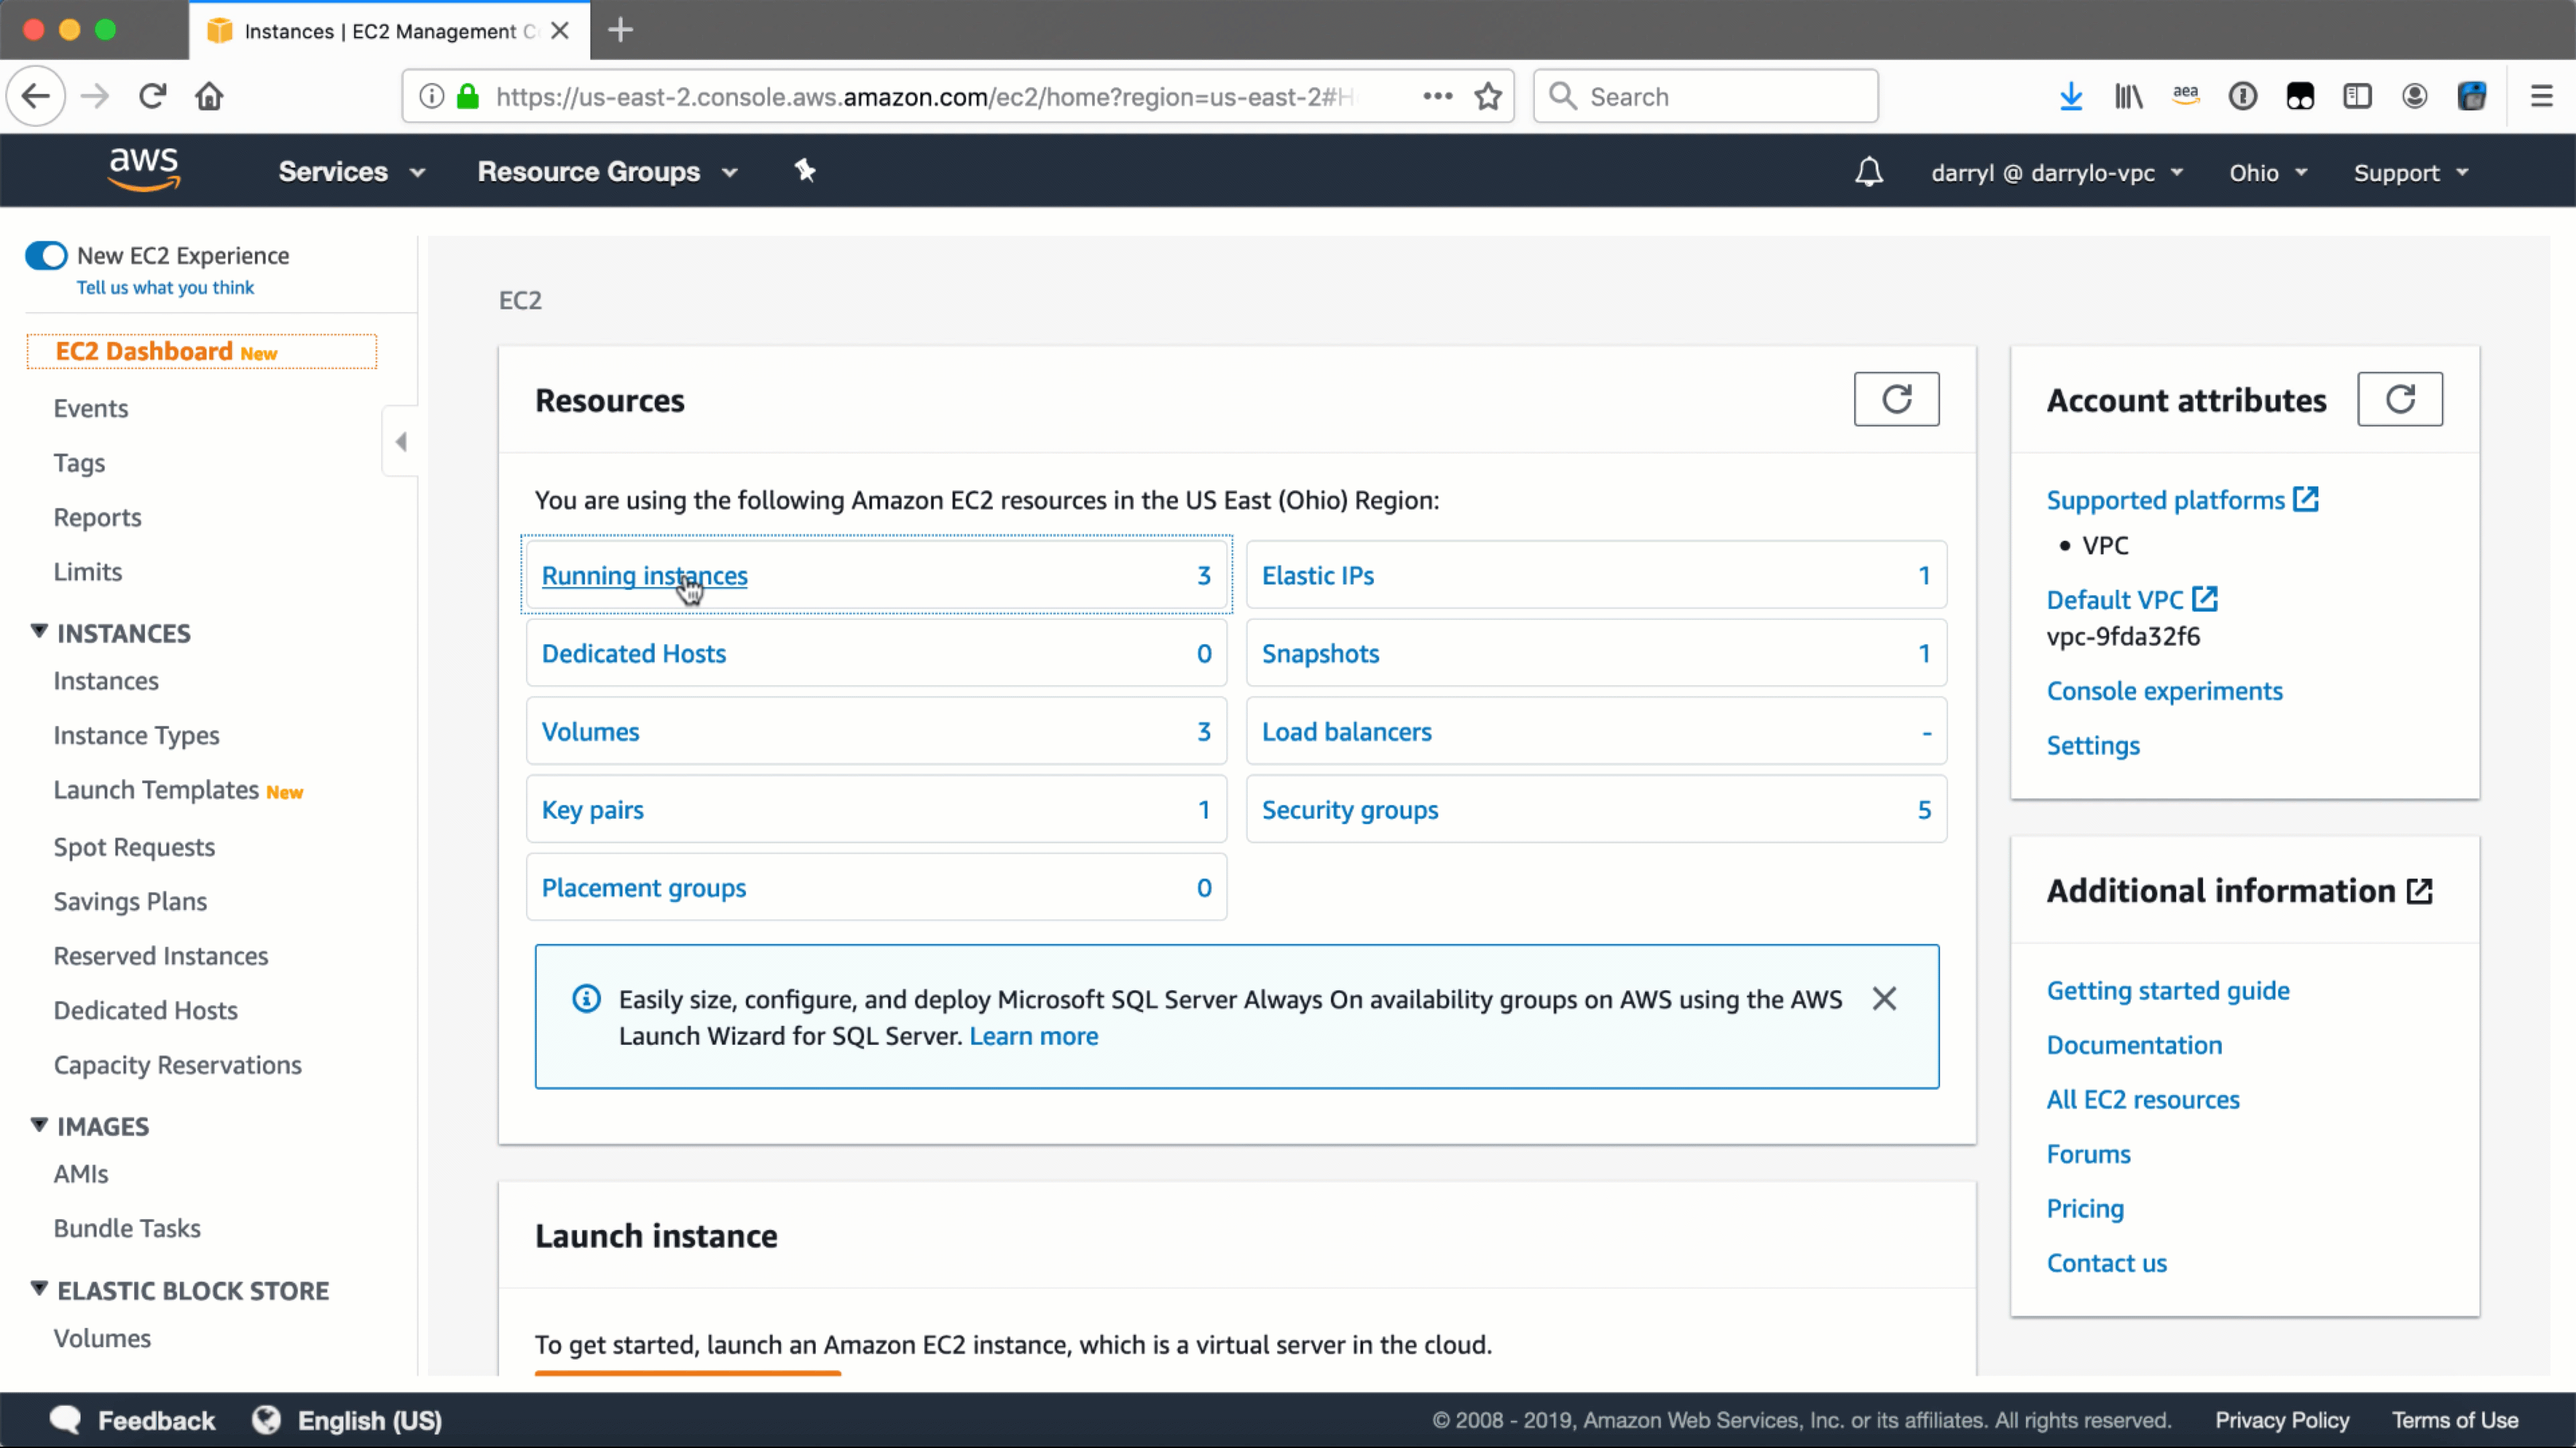The width and height of the screenshot is (2576, 1448).
Task: Open the Getting started guide link
Action: coord(2167,990)
